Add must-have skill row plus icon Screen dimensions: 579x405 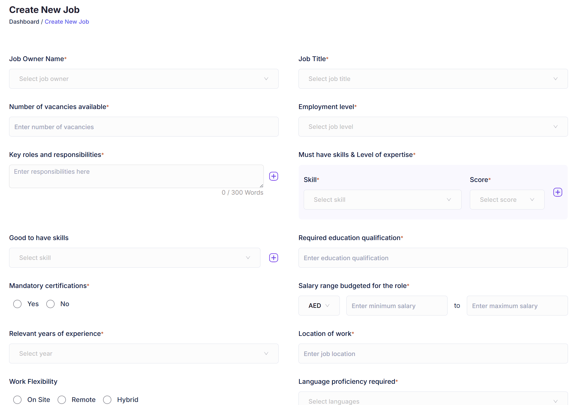[558, 192]
